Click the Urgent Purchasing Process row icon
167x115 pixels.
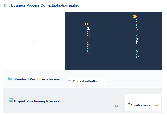tap(11, 101)
